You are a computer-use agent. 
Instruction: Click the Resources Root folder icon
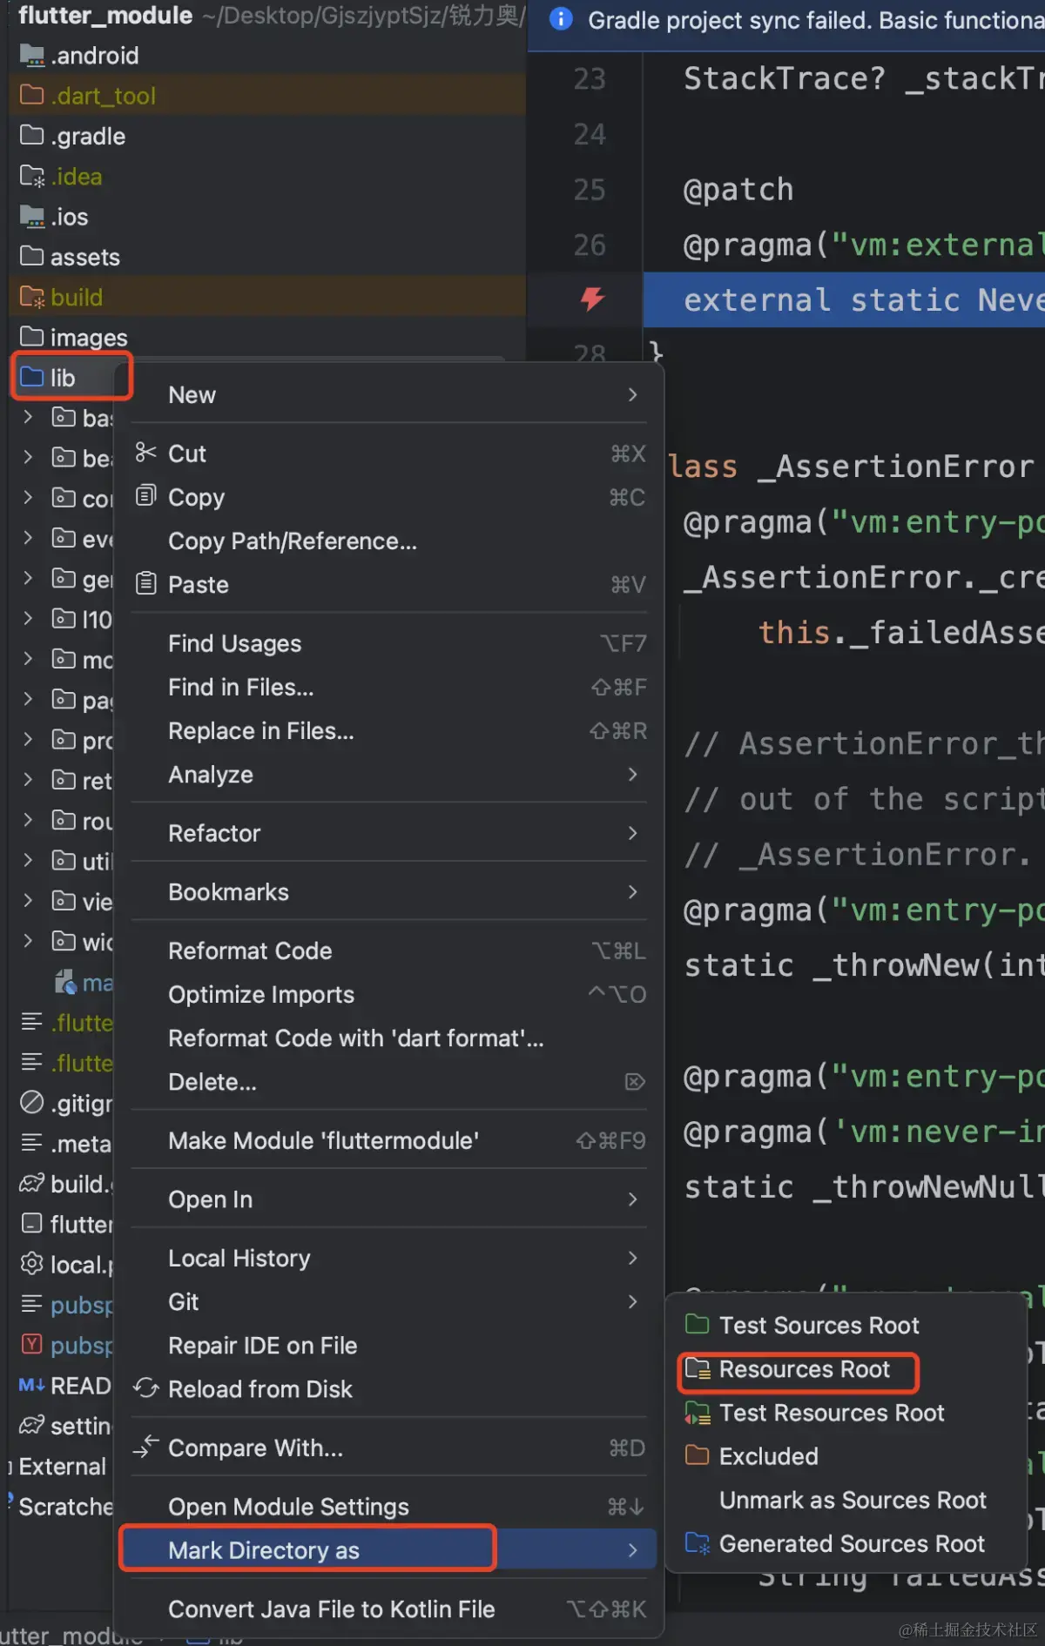697,1368
